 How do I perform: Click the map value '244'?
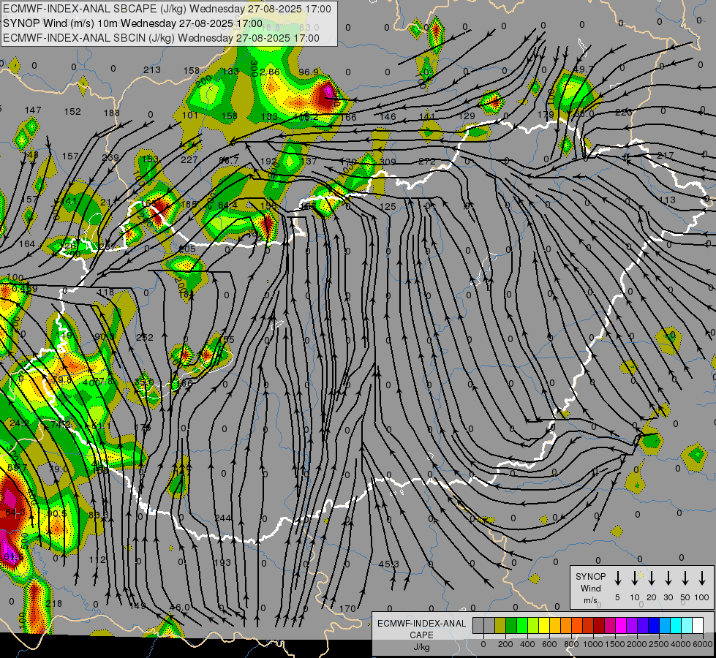223,518
